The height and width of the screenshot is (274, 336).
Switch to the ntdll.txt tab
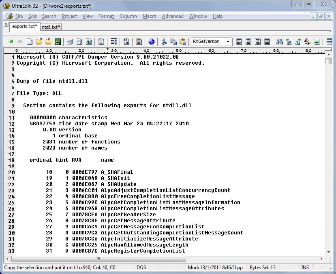51,27
